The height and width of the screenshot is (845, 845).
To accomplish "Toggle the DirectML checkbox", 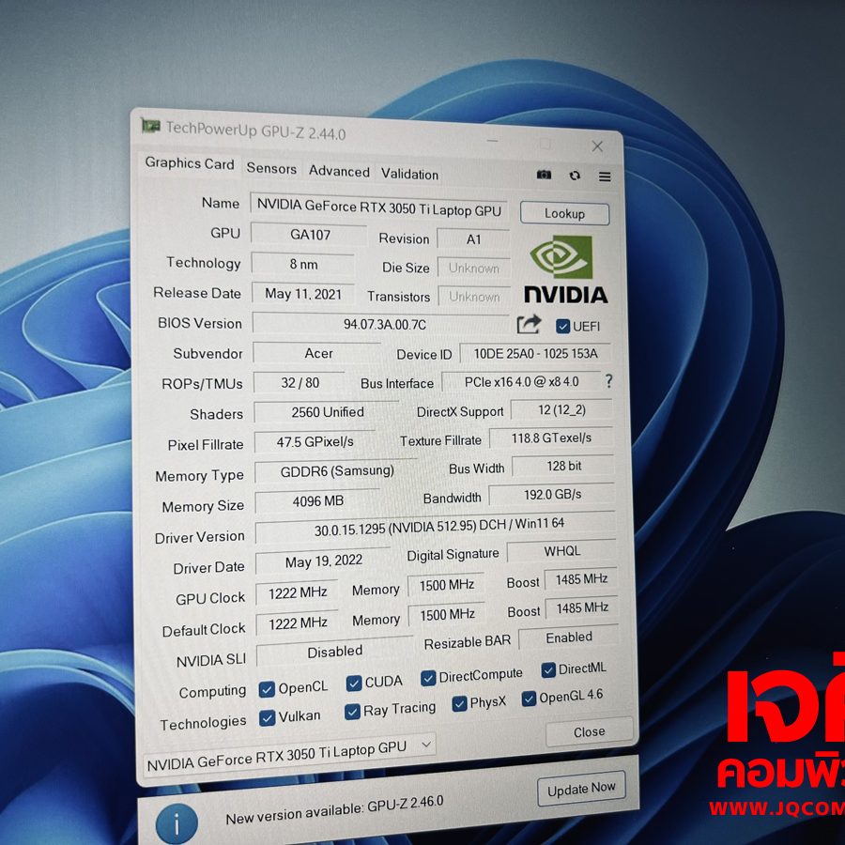I will point(548,669).
